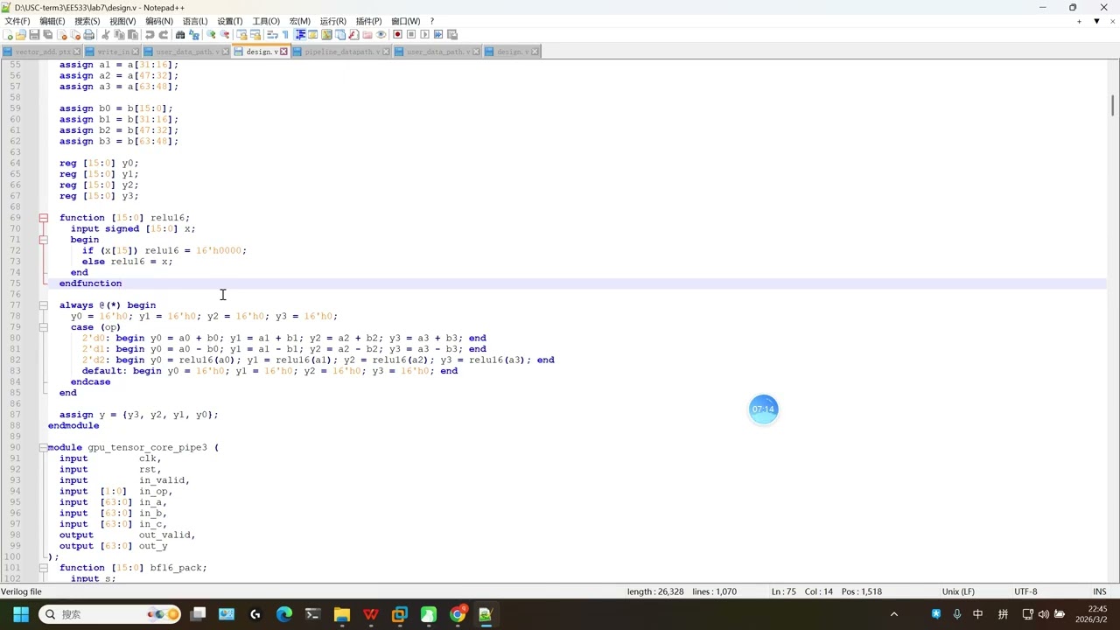Screen dimensions: 1120x630
Task: Collapse module gpu_tensor_core_pipe3 fold at line 90
Action: (43, 447)
